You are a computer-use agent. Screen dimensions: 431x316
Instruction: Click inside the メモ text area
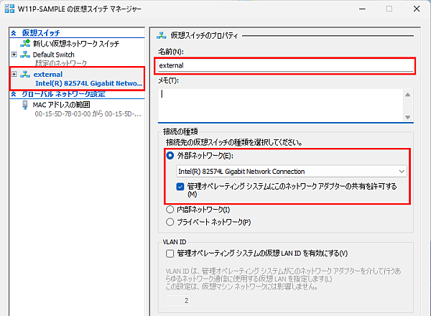280,105
